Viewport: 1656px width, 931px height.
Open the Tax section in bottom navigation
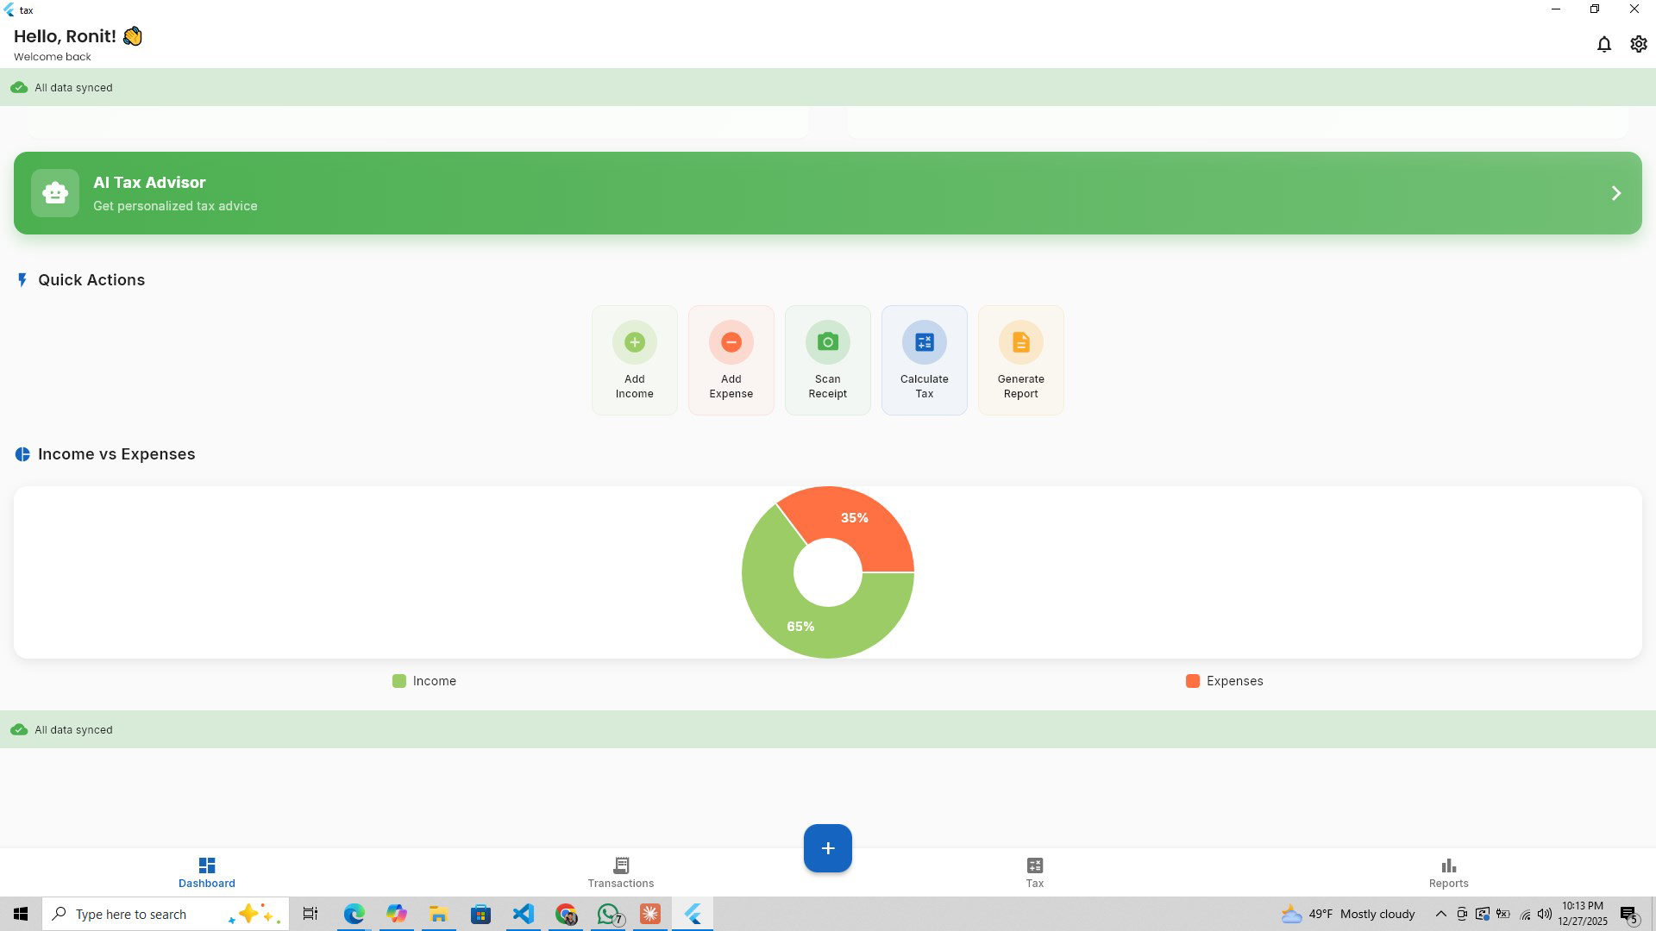[x=1034, y=872]
